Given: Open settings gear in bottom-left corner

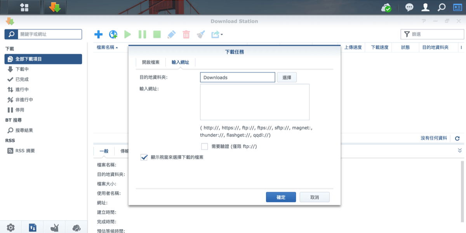Looking at the screenshot, I should click(11, 228).
